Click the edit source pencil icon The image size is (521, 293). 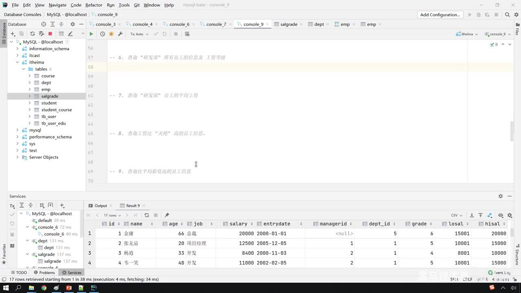tap(70, 34)
